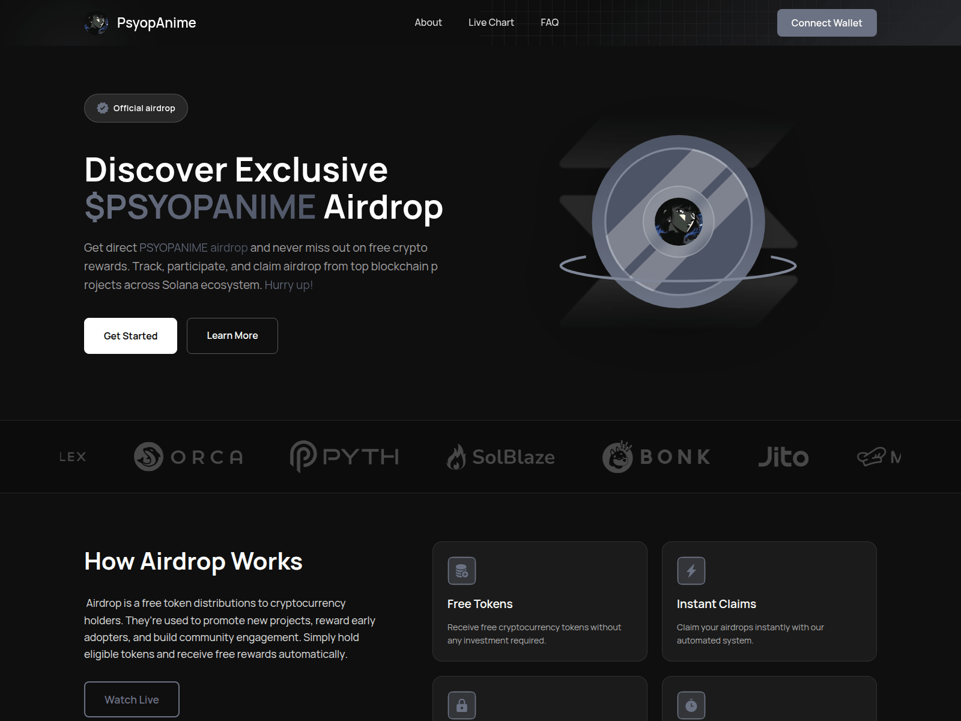Click the stopwatch icon card
961x721 pixels.
691,705
